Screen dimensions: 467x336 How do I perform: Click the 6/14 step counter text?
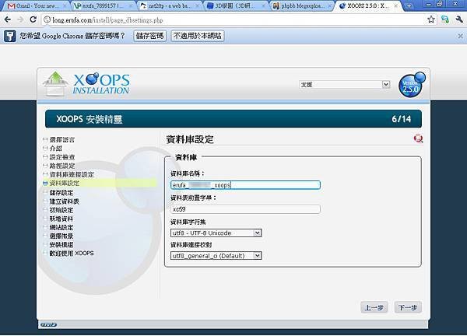point(401,119)
